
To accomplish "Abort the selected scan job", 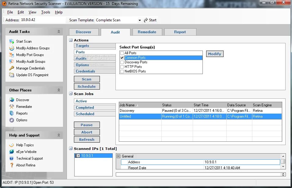I will pyautogui.click(x=87, y=132).
